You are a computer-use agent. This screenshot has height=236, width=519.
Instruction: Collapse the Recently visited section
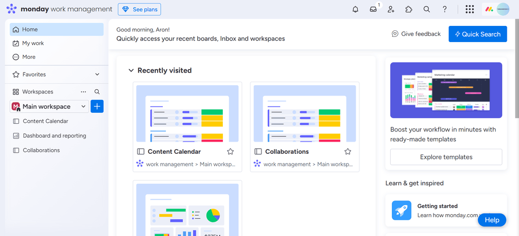tap(131, 71)
